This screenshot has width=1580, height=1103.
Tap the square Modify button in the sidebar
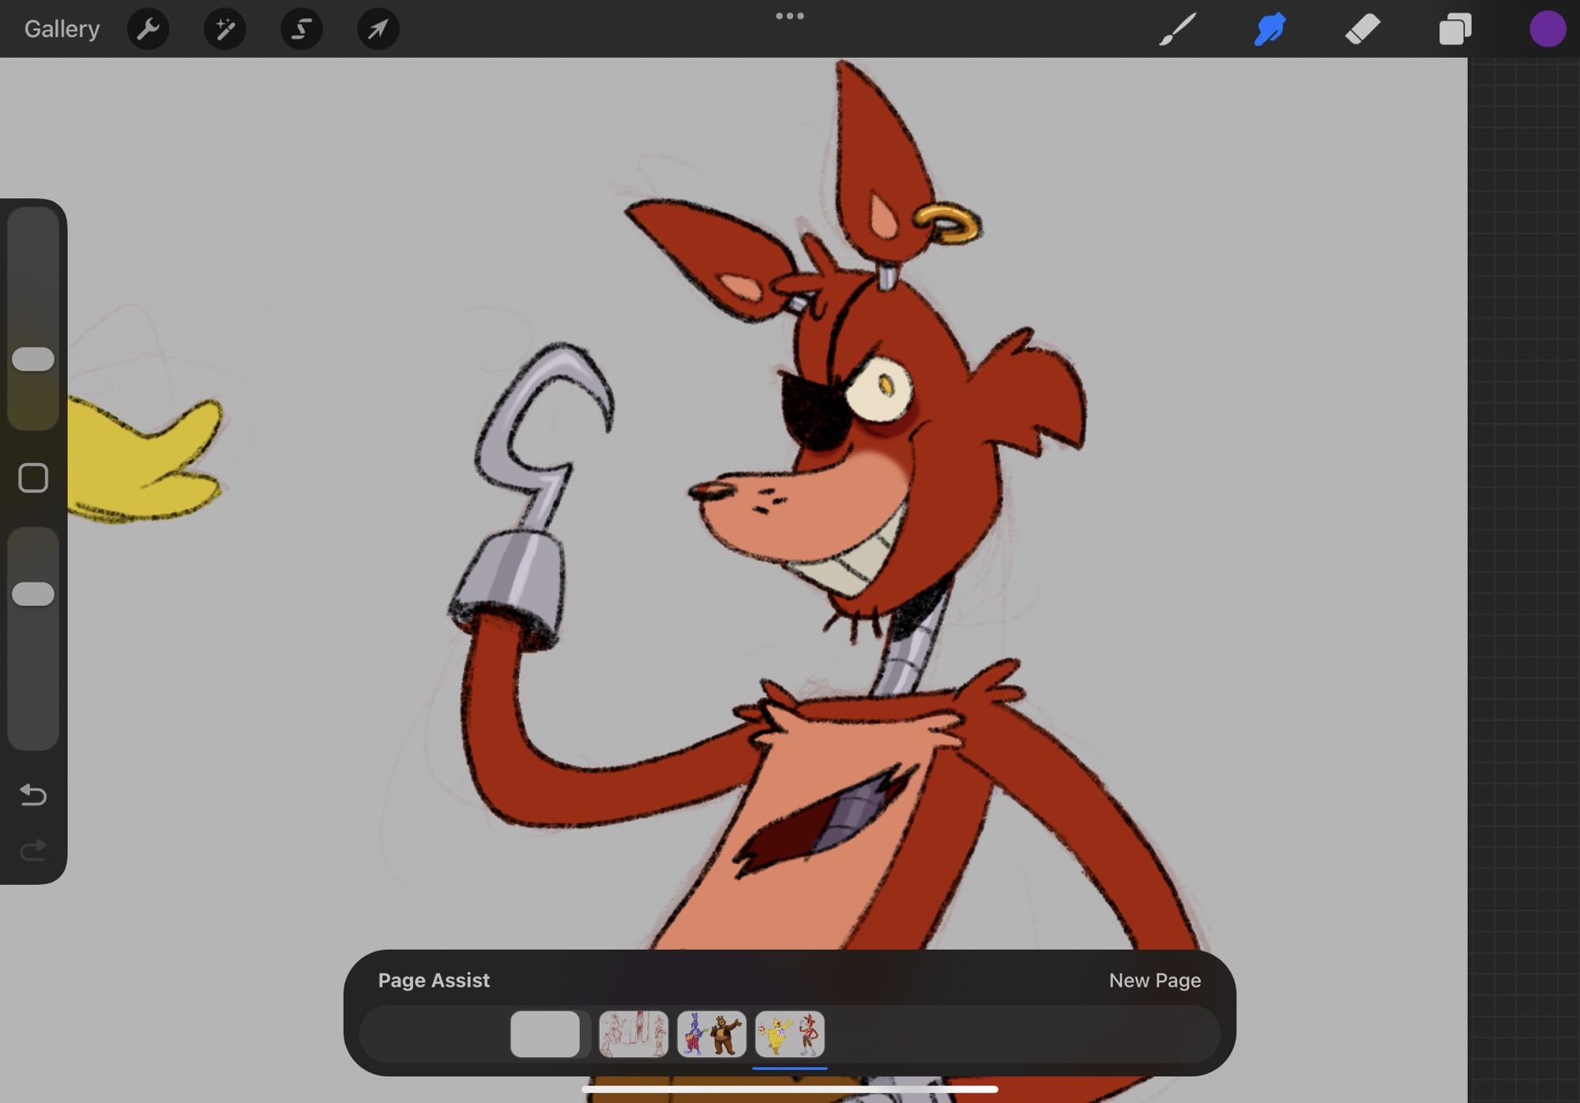pos(33,478)
